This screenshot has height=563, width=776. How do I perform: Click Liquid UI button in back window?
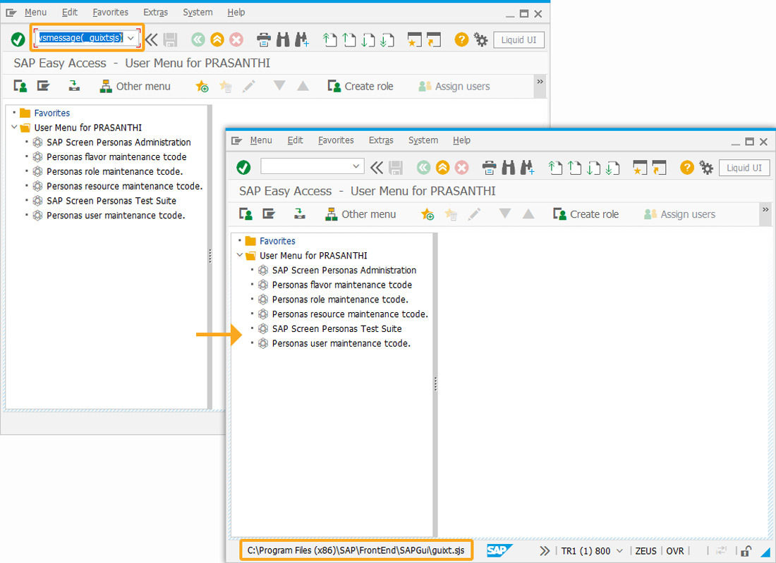point(519,40)
